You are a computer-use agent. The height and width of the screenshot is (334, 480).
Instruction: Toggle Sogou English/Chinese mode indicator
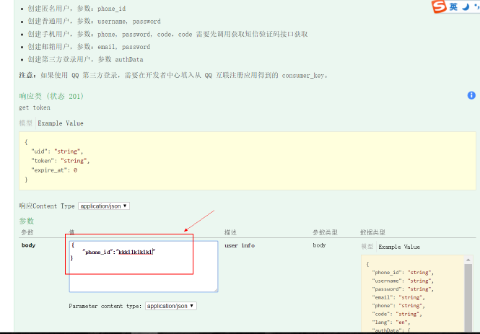[453, 6]
